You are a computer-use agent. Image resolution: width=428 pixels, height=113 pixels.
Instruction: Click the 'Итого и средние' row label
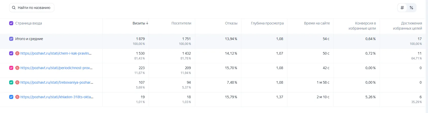tap(29, 39)
